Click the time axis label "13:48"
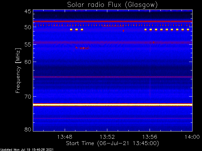The height and width of the screenshot is (151, 202). click(x=65, y=137)
